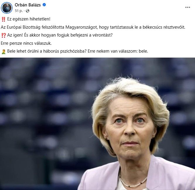
Task: Open the three-dot post options menu
Action: [x=188, y=7]
